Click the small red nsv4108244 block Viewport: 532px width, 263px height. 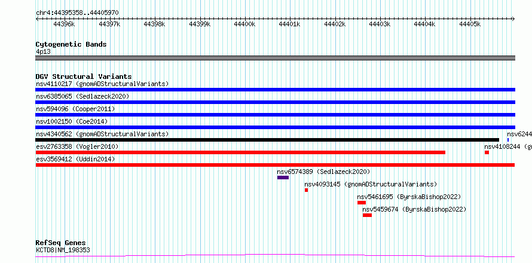click(487, 152)
